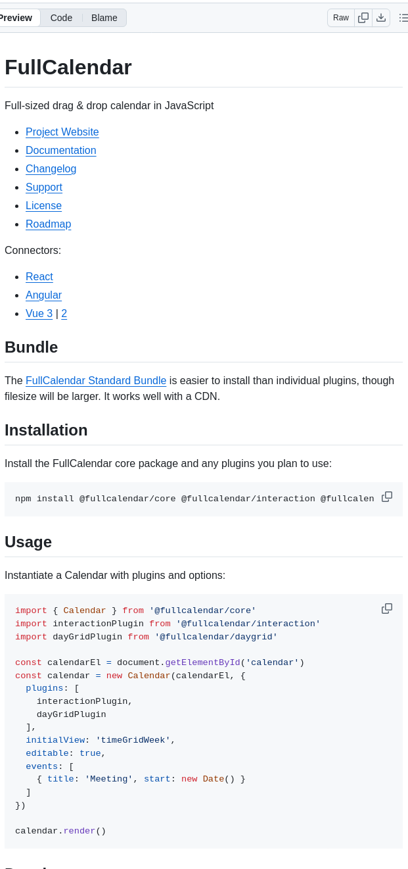Open the React connector link
The height and width of the screenshot is (869, 408).
39,277
